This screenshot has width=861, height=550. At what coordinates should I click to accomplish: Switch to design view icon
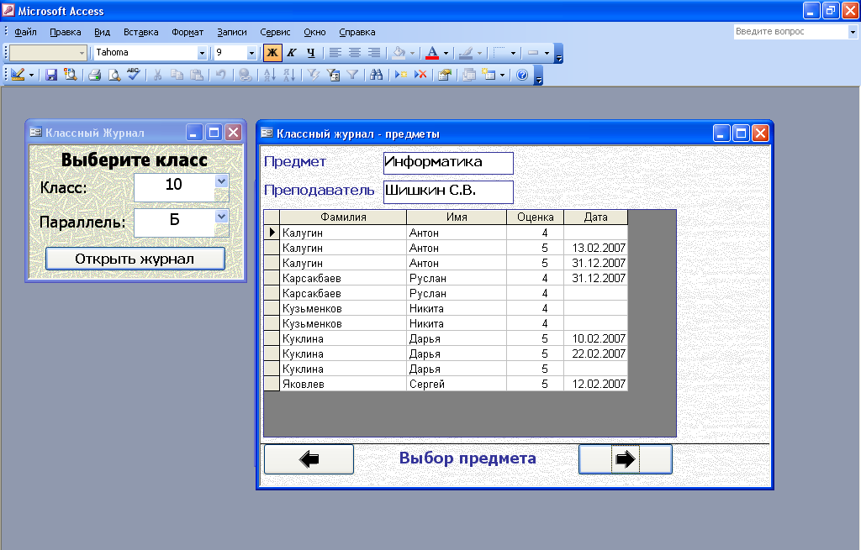[18, 75]
